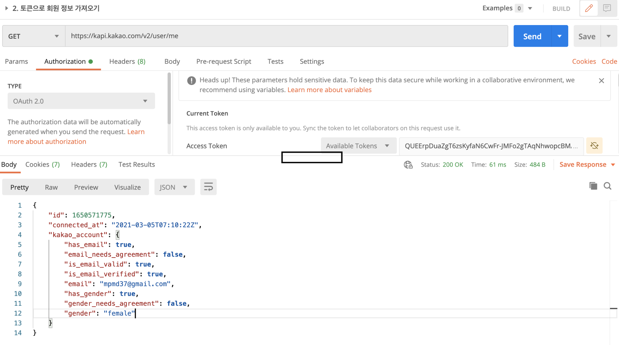Open response Cookies (7) tab
Image resolution: width=619 pixels, height=345 pixels.
[x=42, y=164]
